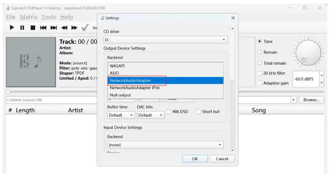Click the Browse... button
330x176 pixels.
311,100
